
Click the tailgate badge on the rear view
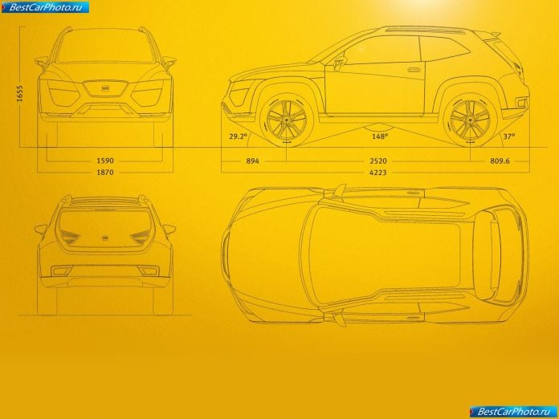point(105,238)
